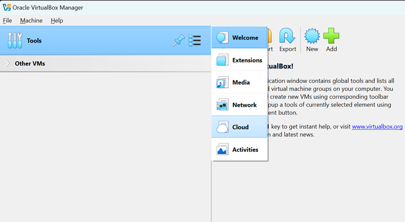Choose Cloud from the Tools popup
Viewport: 405px width, 222px height.
[x=239, y=127]
